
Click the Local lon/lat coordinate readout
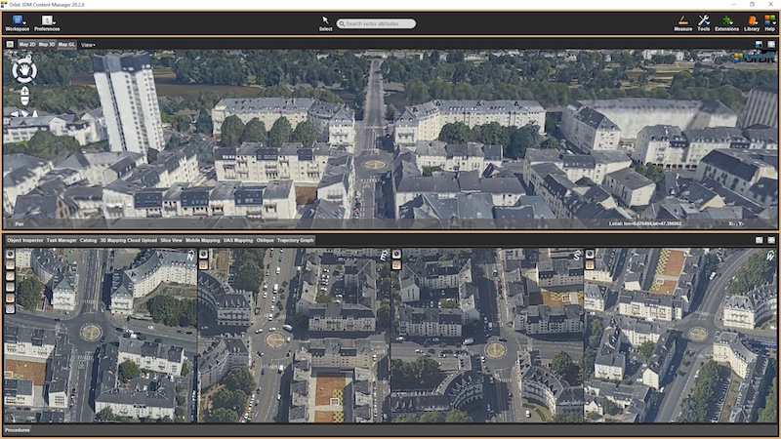(645, 224)
